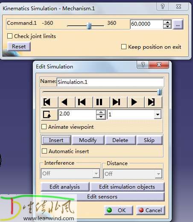The width and height of the screenshot is (193, 222).
Task: Change the loop mode icon button
Action: (x=50, y=115)
